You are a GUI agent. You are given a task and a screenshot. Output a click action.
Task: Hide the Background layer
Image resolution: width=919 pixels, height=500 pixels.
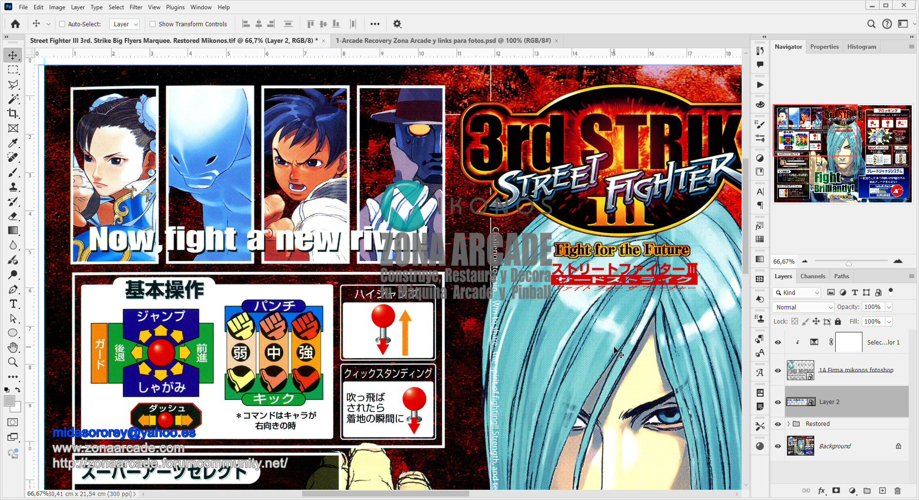coord(778,446)
